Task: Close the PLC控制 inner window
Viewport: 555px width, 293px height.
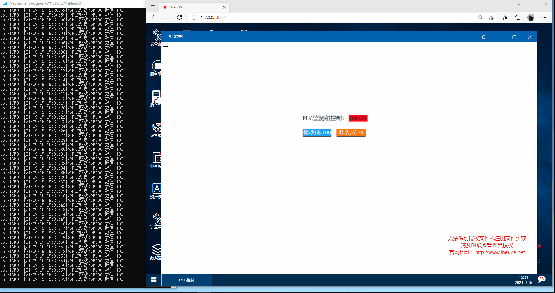Action: pyautogui.click(x=529, y=37)
